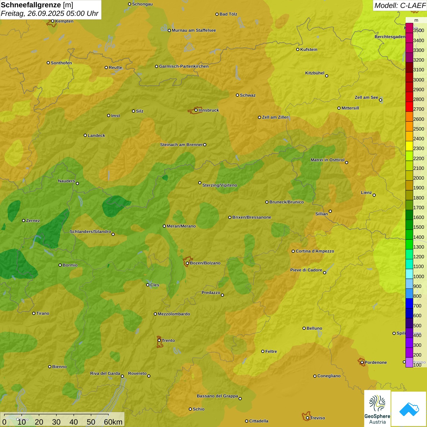Click the Zernez location marker circle

(x=24, y=221)
